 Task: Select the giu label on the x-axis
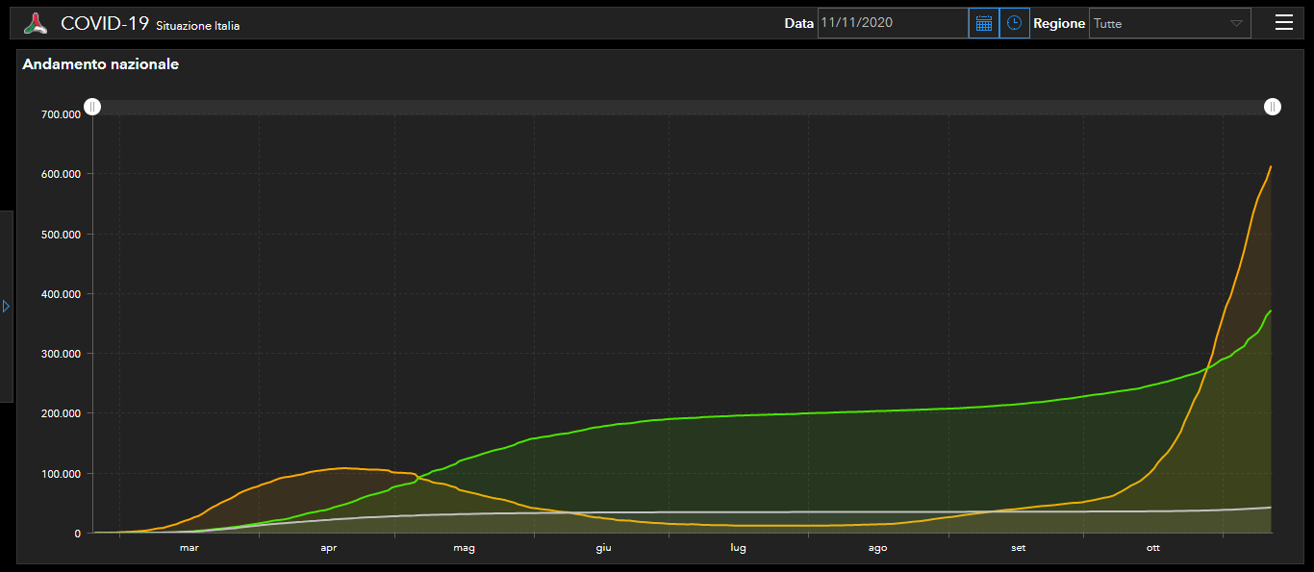(x=603, y=548)
